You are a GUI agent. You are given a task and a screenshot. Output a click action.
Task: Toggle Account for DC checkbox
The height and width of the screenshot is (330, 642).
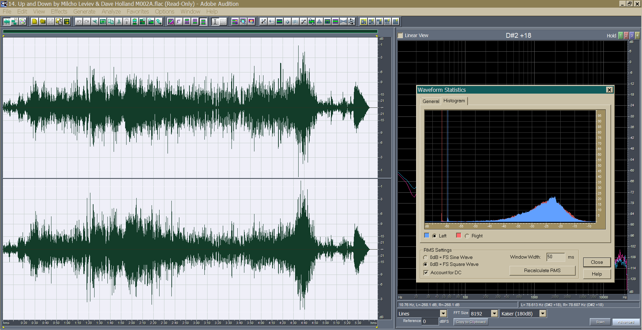(x=426, y=273)
